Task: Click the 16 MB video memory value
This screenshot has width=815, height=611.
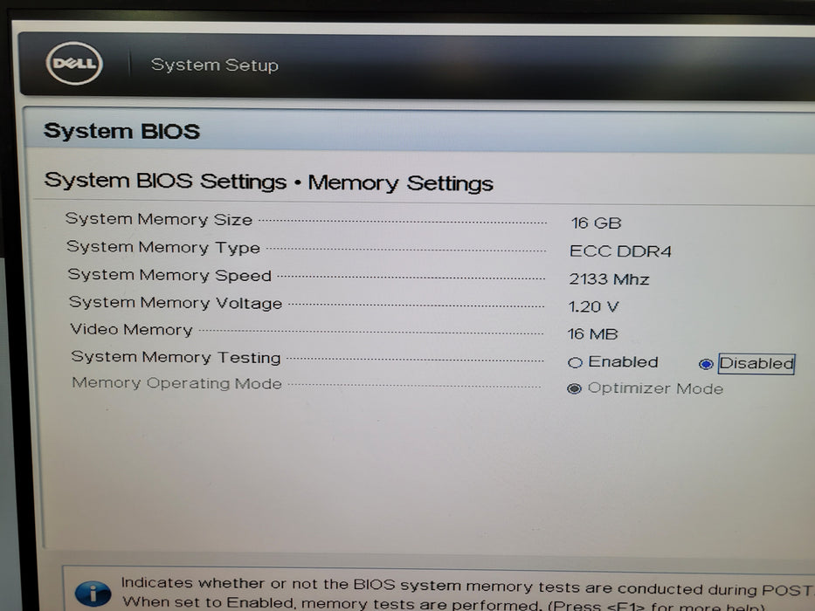Action: click(592, 334)
